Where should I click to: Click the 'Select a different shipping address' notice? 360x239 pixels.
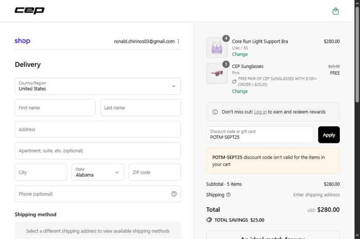coord(98,231)
